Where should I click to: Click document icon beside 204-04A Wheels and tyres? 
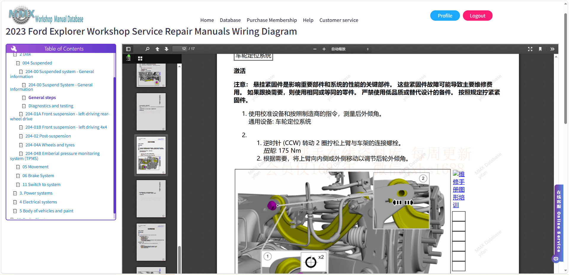click(21, 145)
